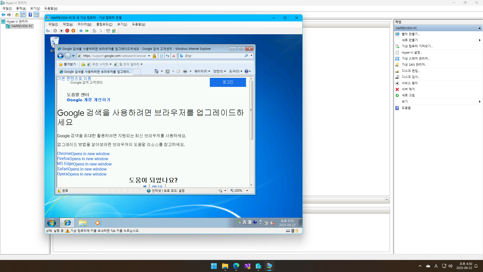483x272 pixels.
Task: Open File Explorer from host taskbar
Action: tap(225, 266)
